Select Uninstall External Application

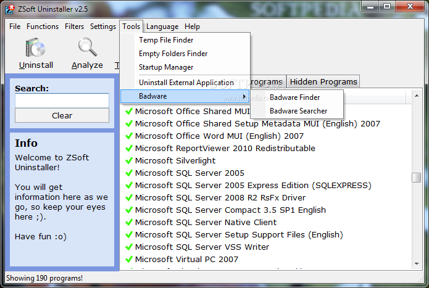click(x=185, y=83)
